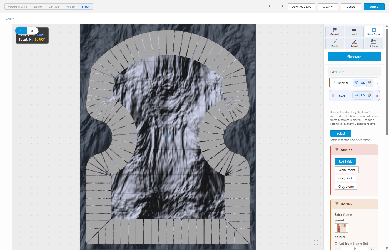Viewport: 389px width, 250px height.
Task: Switch to the Brick tab
Action: [x=86, y=7]
